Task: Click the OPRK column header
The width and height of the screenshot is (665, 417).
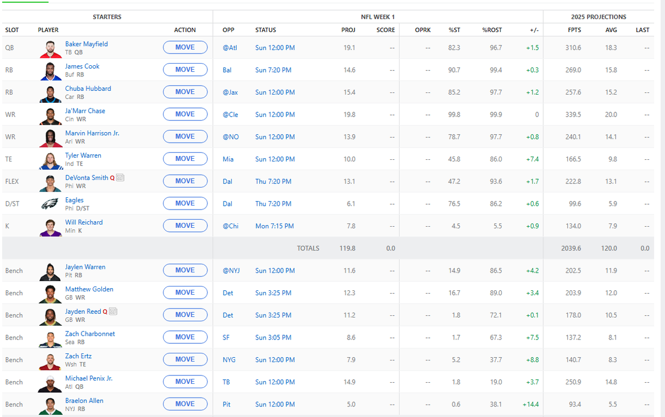Action: point(423,30)
